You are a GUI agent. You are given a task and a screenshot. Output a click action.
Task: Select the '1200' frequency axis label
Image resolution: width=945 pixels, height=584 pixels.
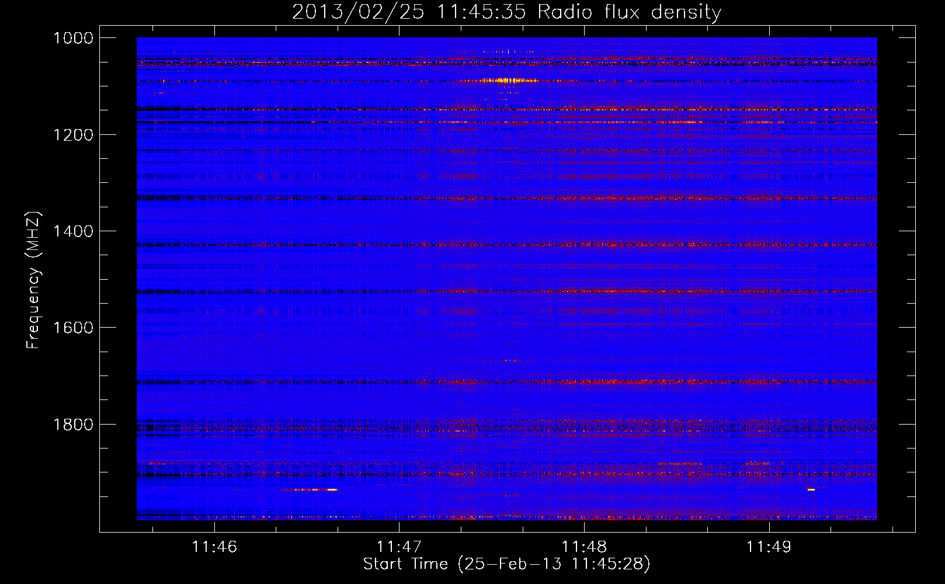(x=73, y=135)
